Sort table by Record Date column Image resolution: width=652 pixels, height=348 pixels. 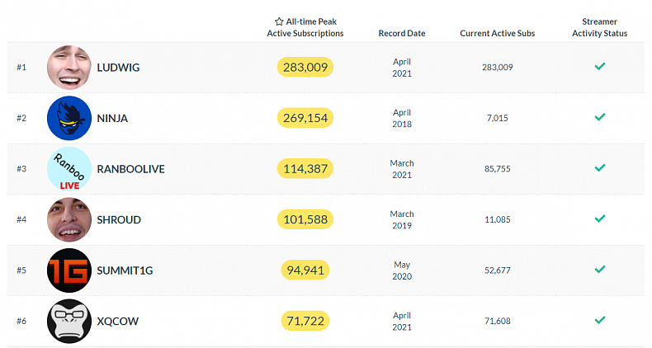click(x=402, y=34)
